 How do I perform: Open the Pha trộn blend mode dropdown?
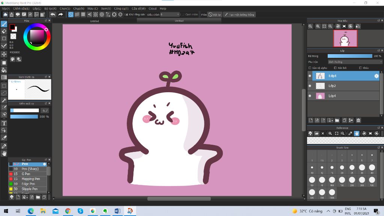click(355, 62)
